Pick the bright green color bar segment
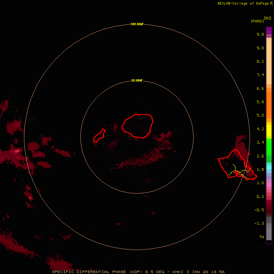This screenshot has height=274, width=274. pos(269,147)
